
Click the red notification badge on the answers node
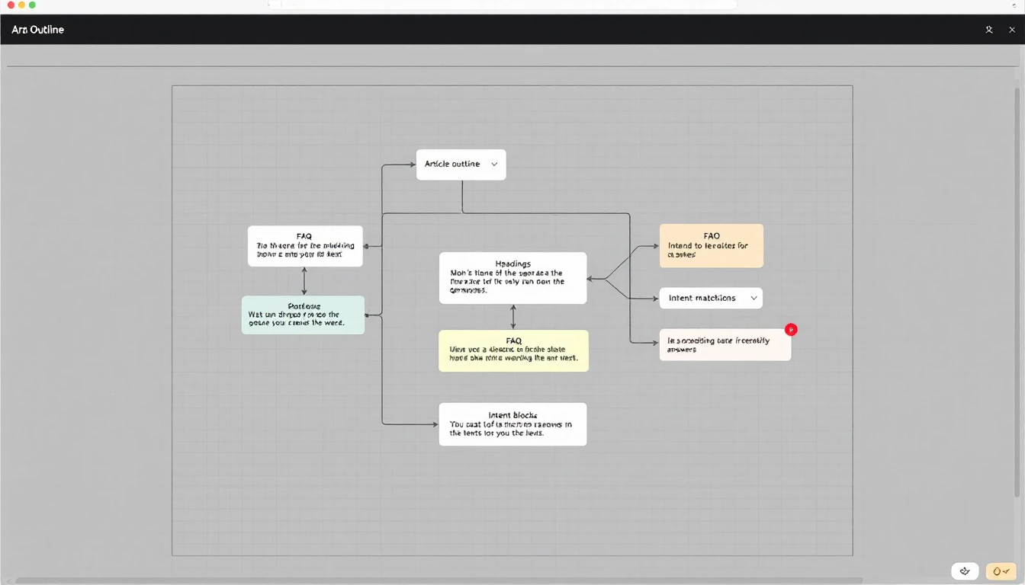[x=791, y=330]
